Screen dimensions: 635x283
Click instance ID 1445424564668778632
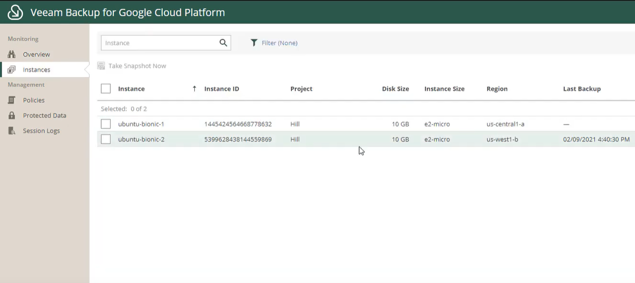(238, 124)
